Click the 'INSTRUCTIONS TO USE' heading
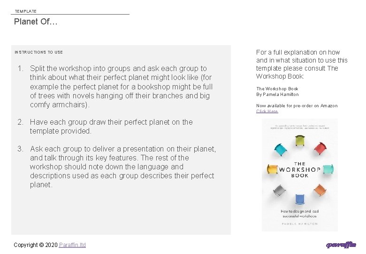Viewport: 366px width, 254px height. tap(38, 52)
